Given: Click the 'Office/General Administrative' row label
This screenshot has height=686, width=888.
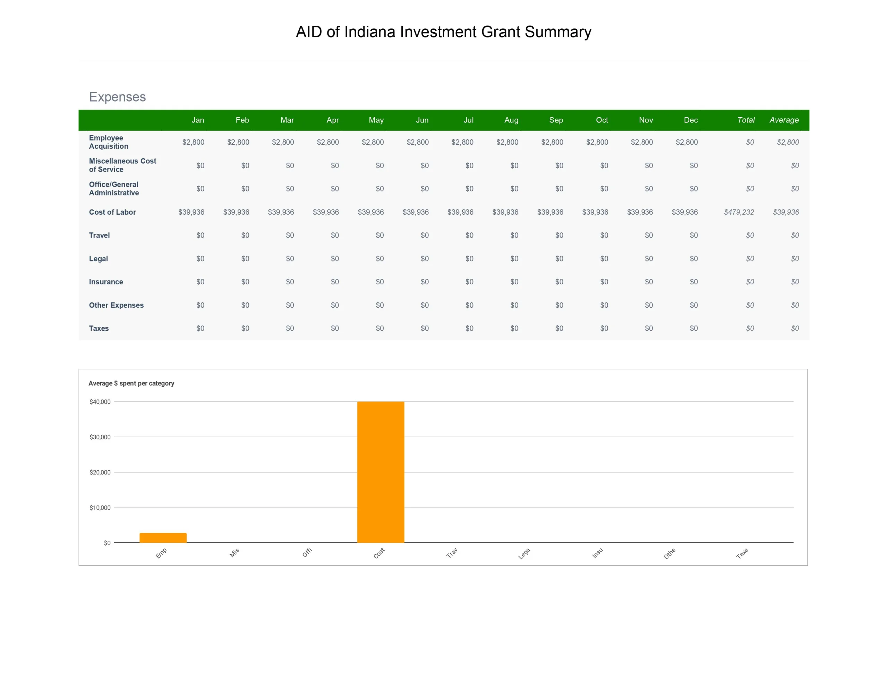Looking at the screenshot, I should pos(114,188).
